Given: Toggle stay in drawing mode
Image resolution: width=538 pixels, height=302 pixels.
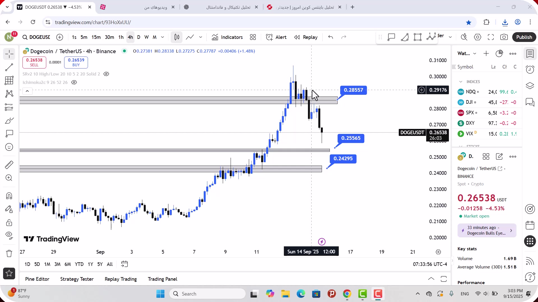Looking at the screenshot, I should coord(9,209).
